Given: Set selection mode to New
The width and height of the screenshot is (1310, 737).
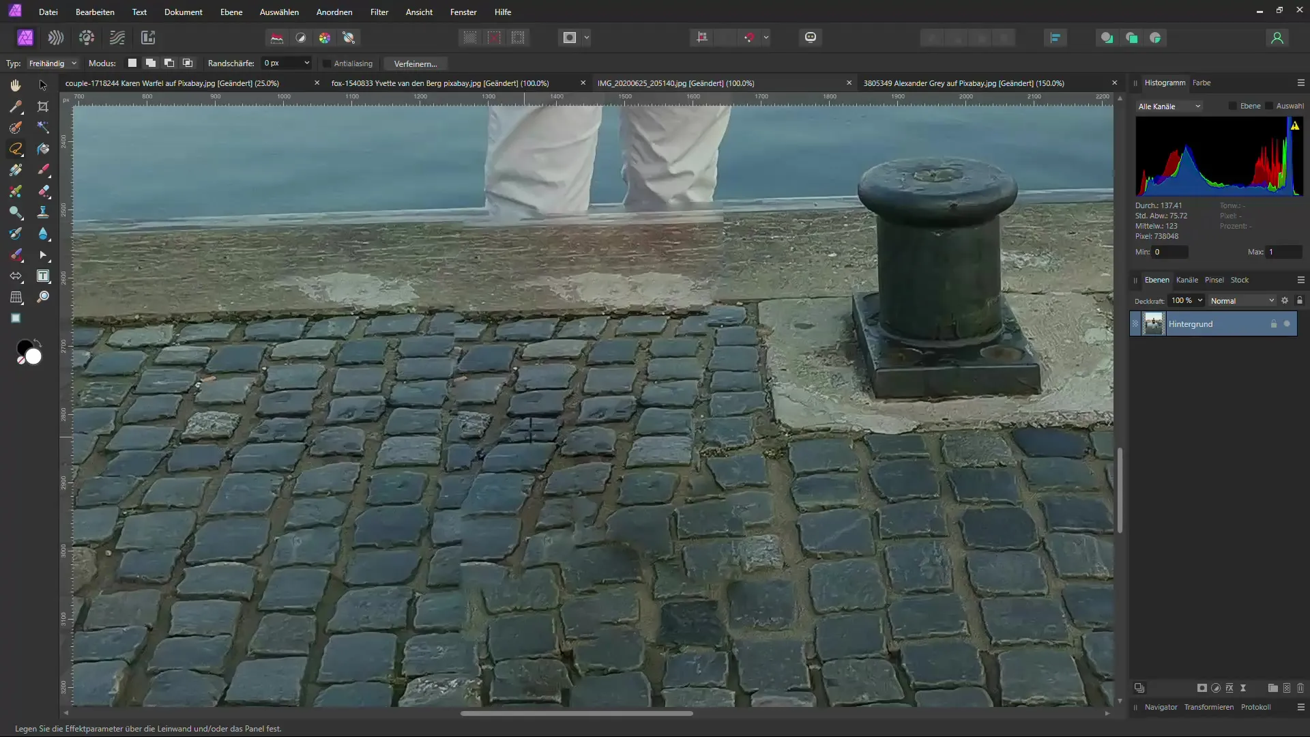Looking at the screenshot, I should click(x=132, y=63).
